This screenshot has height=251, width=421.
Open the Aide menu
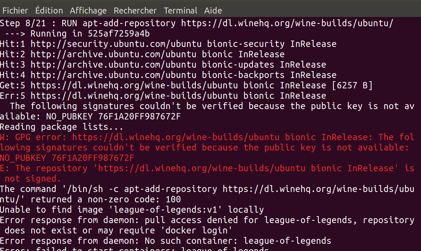[x=213, y=10]
